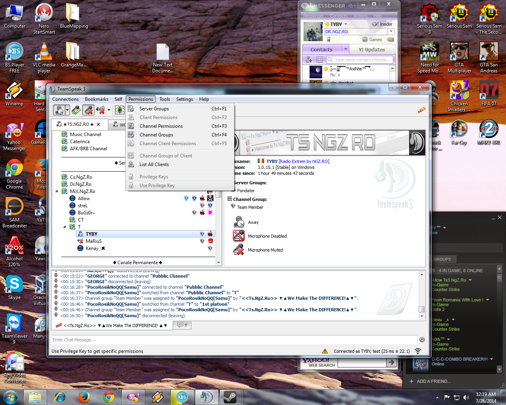506x405 pixels.
Task: Click the warning triangle icon in status bar
Action: pos(325,351)
